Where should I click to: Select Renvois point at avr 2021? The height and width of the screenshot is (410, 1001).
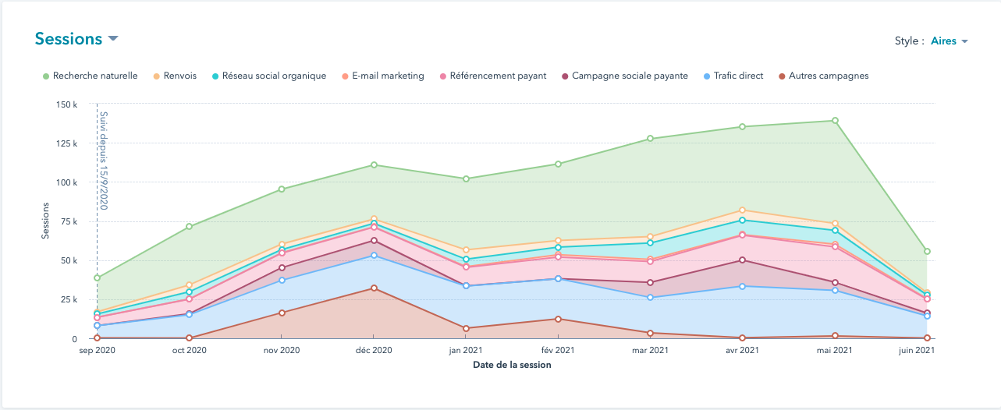click(742, 210)
